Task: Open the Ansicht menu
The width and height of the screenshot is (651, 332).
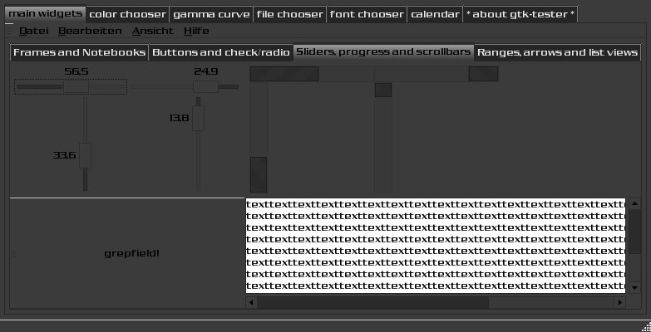Action: tap(153, 31)
